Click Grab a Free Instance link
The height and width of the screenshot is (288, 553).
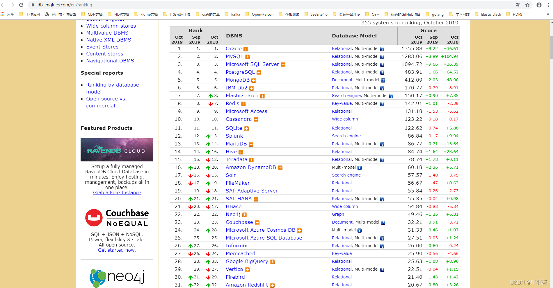[117, 192]
